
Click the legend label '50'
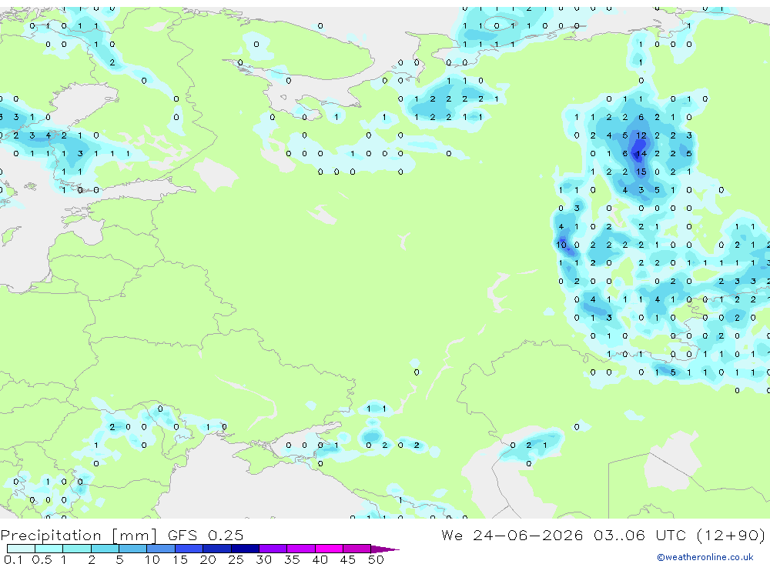click(x=376, y=559)
